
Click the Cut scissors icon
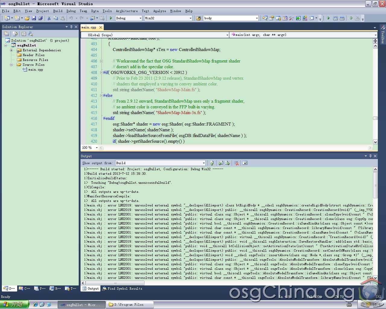coord(49,18)
